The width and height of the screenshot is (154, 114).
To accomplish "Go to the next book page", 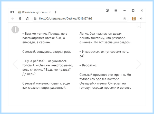I will point(139,64).
